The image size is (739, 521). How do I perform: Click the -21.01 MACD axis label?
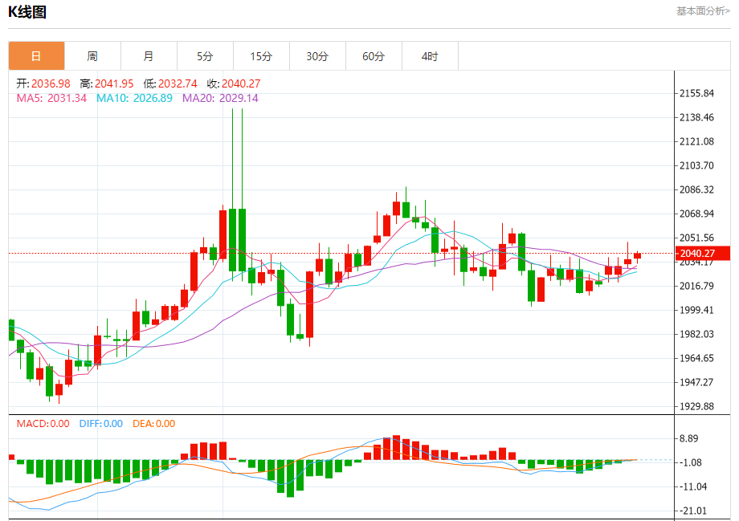pos(692,511)
